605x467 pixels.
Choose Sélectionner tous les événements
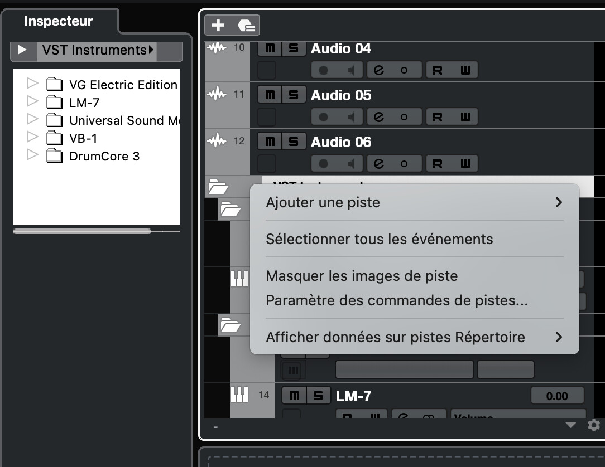pos(380,239)
